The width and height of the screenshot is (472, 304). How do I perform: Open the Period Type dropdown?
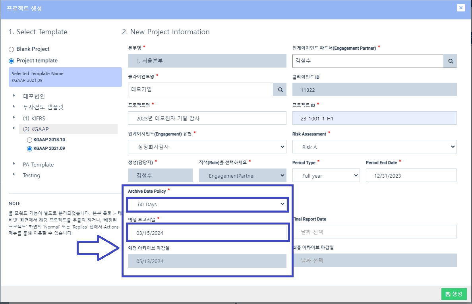pos(326,175)
